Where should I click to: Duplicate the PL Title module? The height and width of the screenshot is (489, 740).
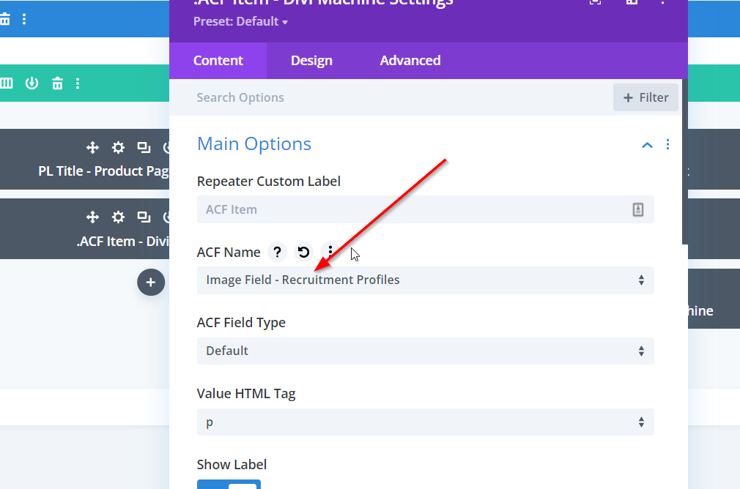click(144, 148)
